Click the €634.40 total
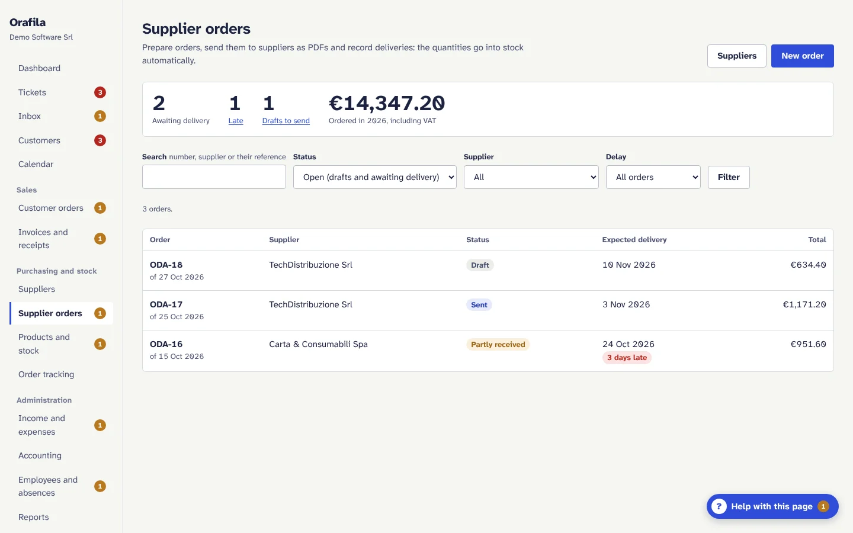Viewport: 853px width, 533px height. 808,265
